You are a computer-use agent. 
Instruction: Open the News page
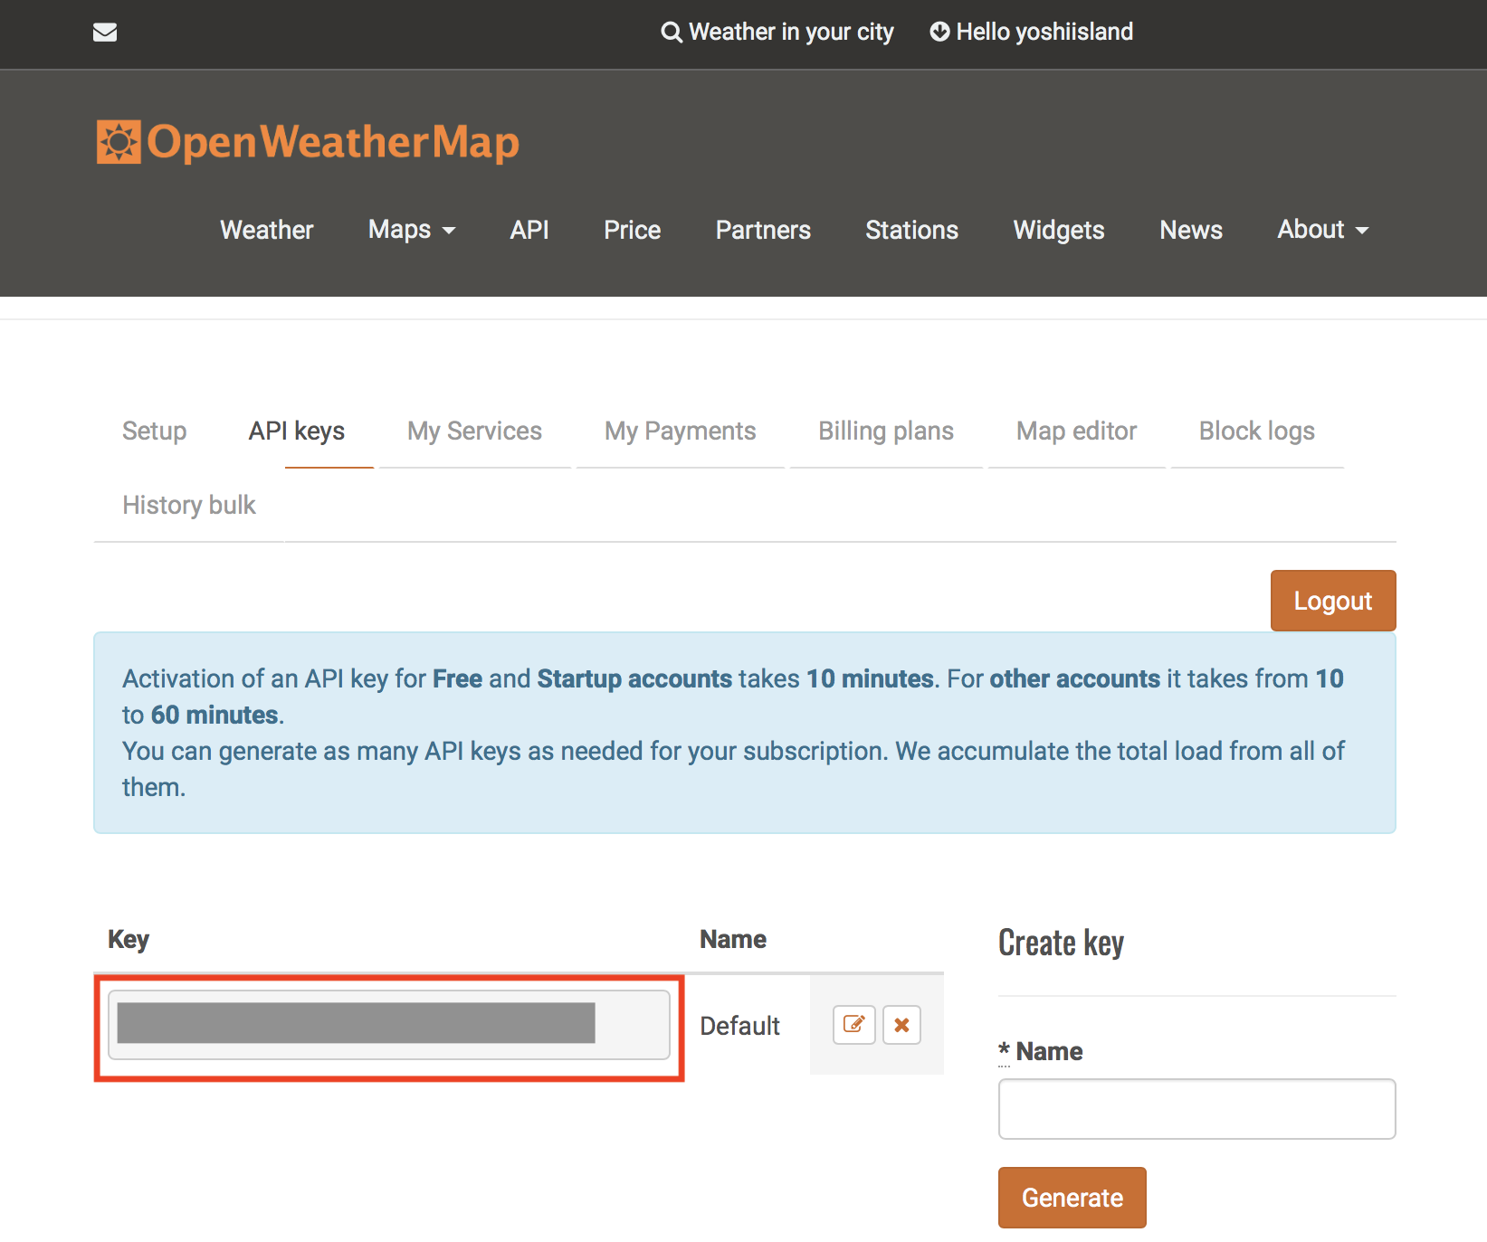click(1191, 230)
